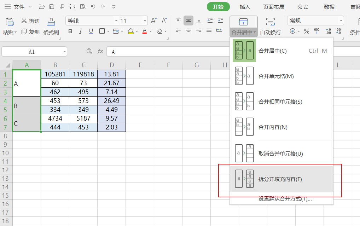Toggle automatic text wrapping (自动换行)
The image size is (360, 226).
click(271, 27)
